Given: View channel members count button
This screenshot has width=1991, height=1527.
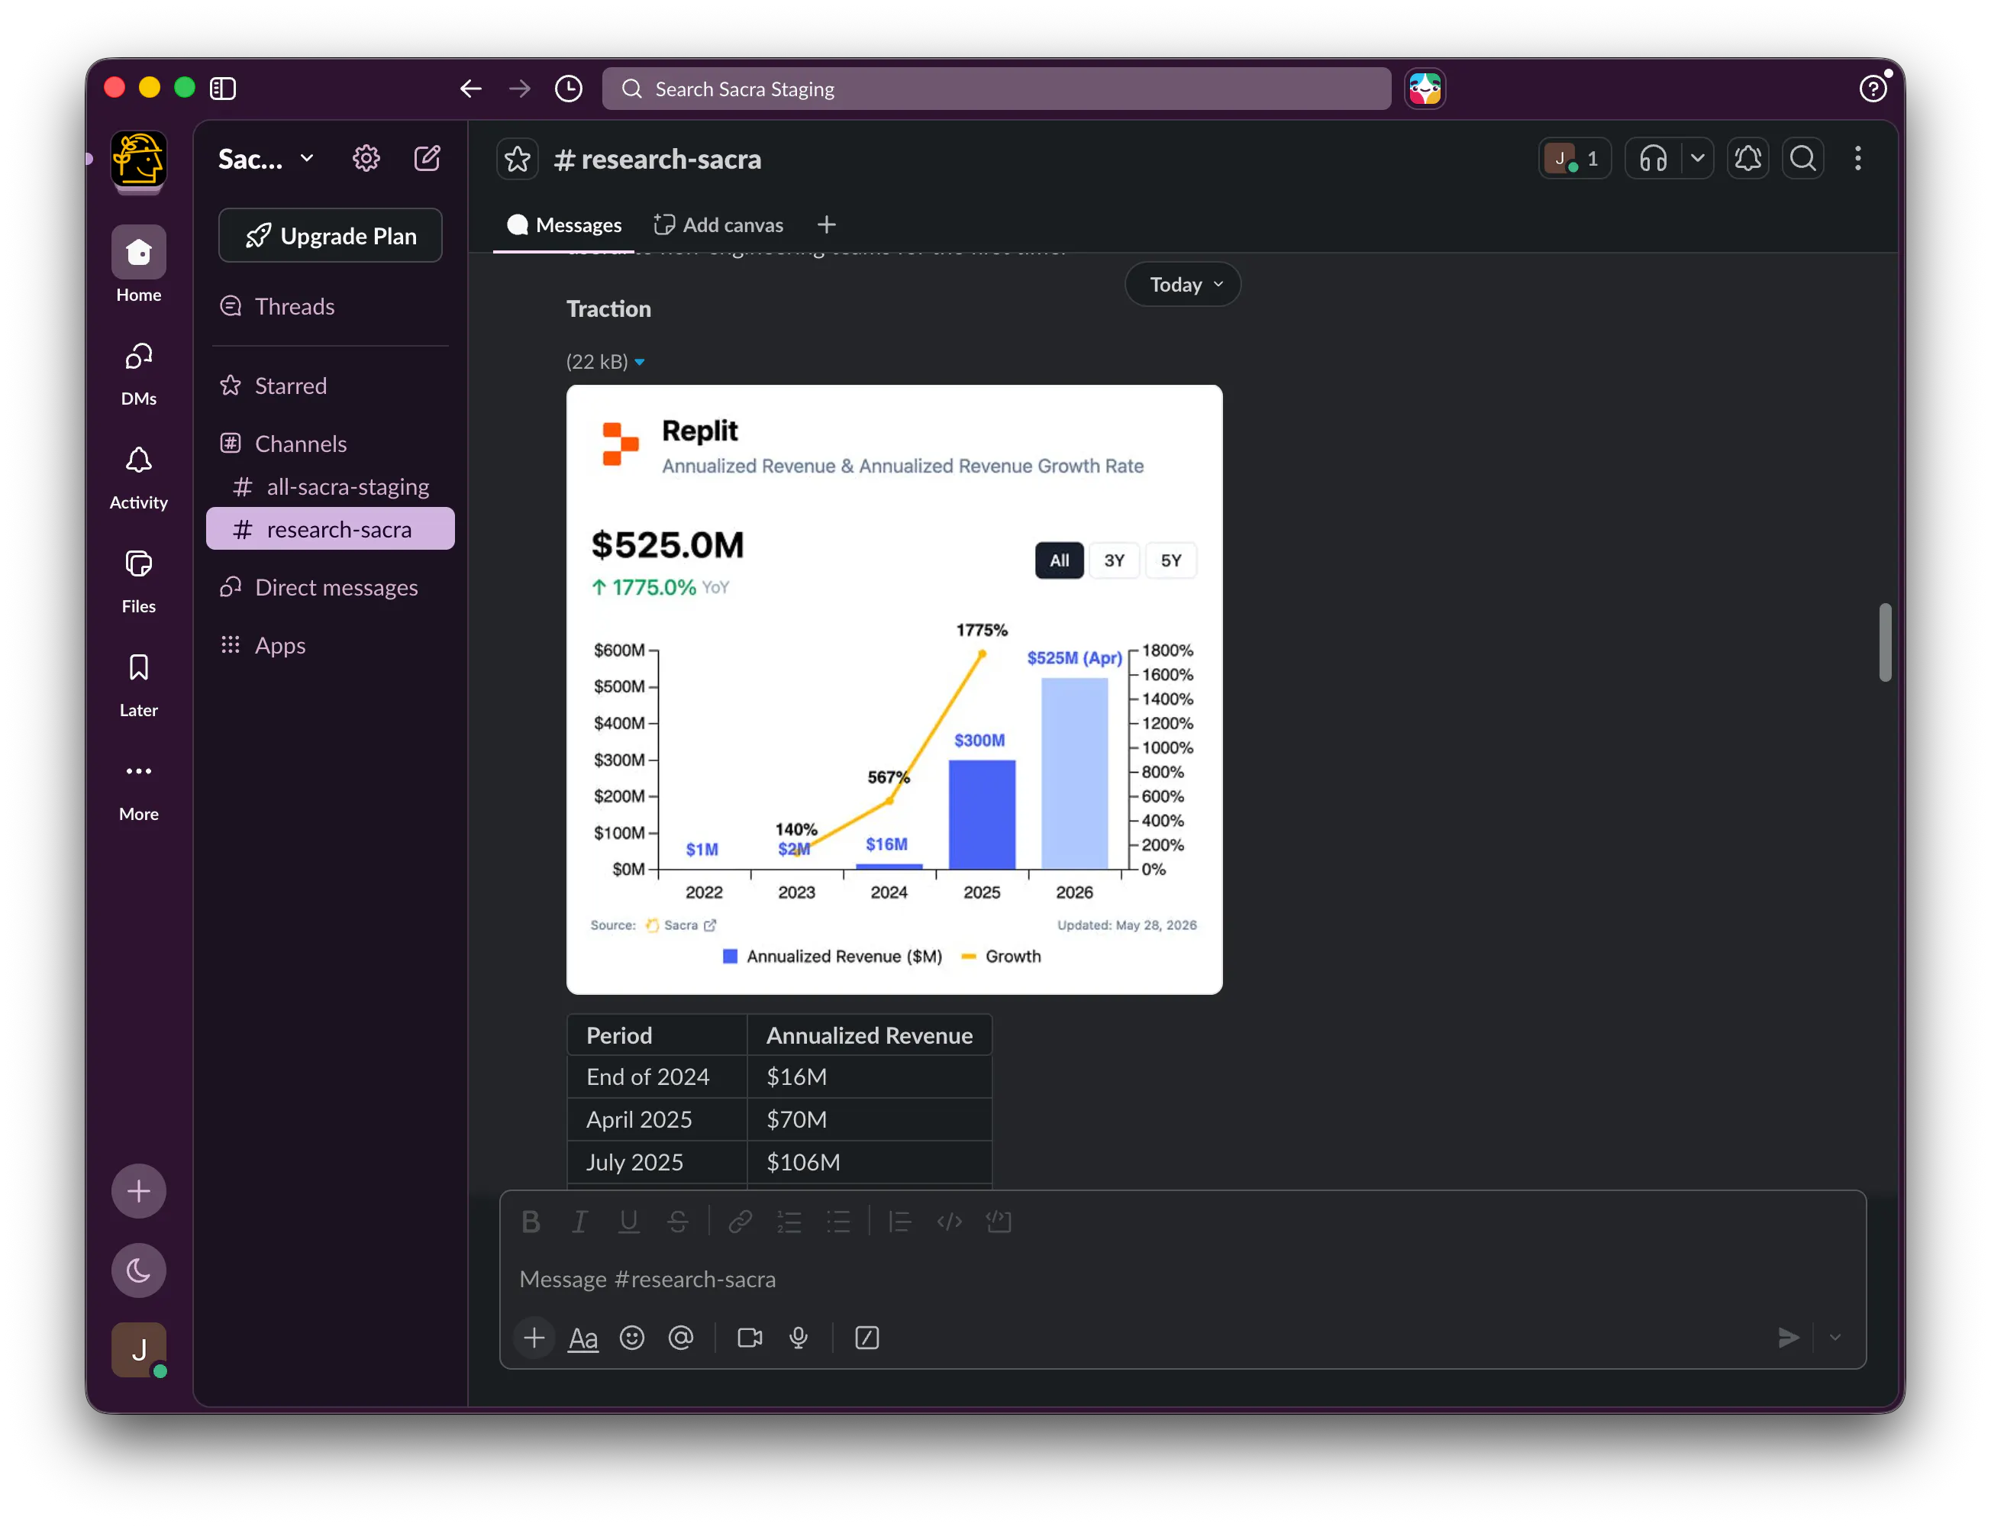Looking at the screenshot, I should [x=1574, y=158].
